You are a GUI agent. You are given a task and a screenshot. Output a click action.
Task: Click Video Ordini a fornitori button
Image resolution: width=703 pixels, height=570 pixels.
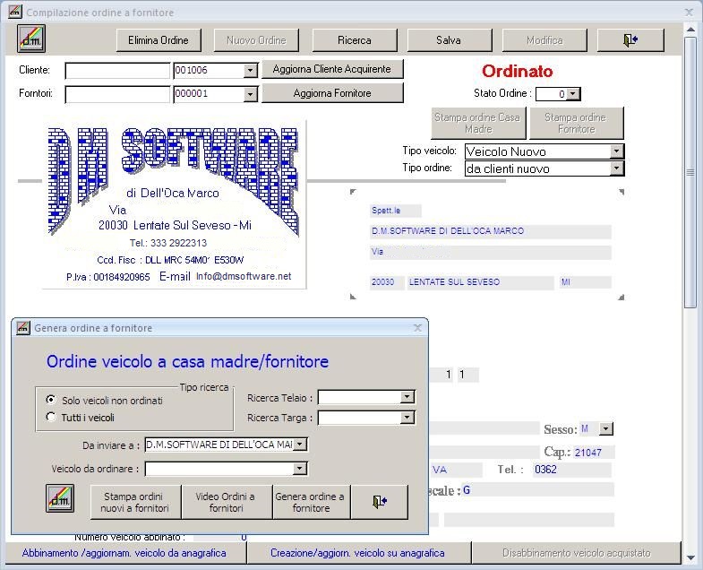pyautogui.click(x=227, y=502)
